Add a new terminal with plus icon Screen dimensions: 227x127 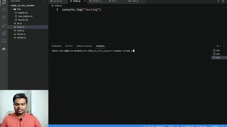coord(217,46)
